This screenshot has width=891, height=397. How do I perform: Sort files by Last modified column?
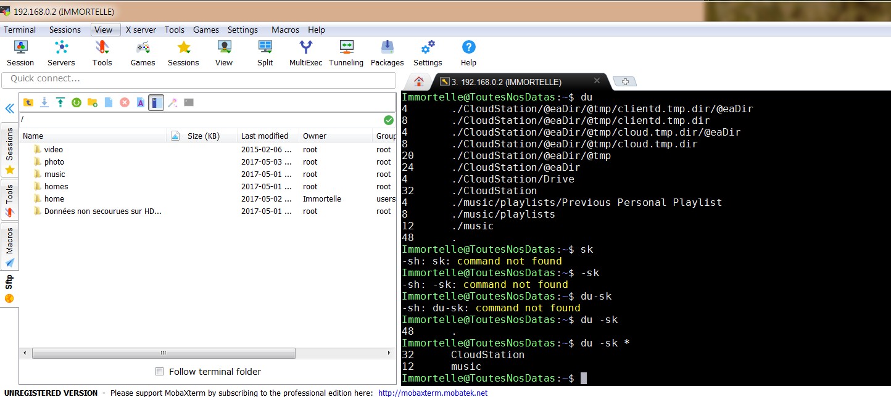click(264, 136)
